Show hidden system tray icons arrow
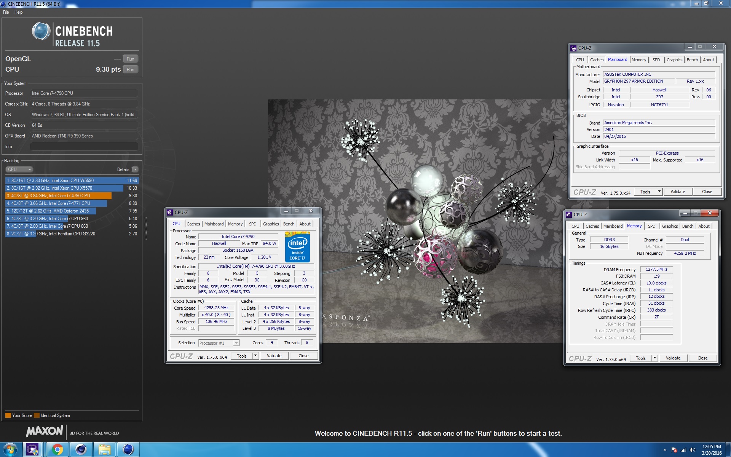Image resolution: width=731 pixels, height=457 pixels. click(x=665, y=450)
